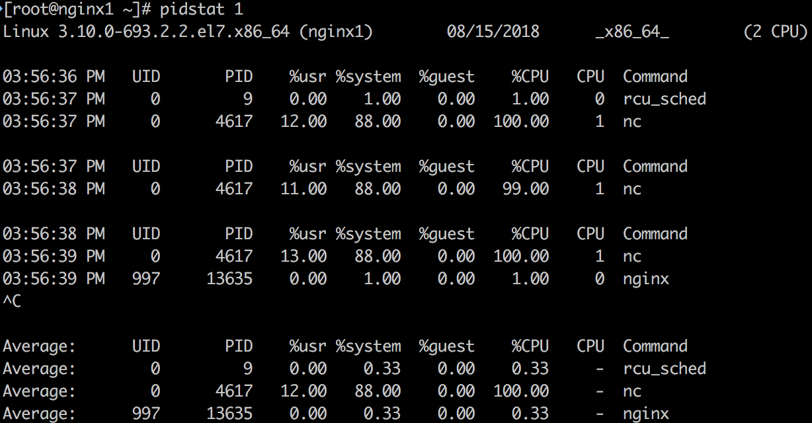Select the Command column header
The image size is (812, 423).
(x=655, y=76)
